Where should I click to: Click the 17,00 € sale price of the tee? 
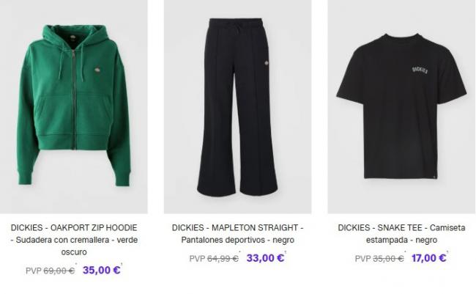429,258
